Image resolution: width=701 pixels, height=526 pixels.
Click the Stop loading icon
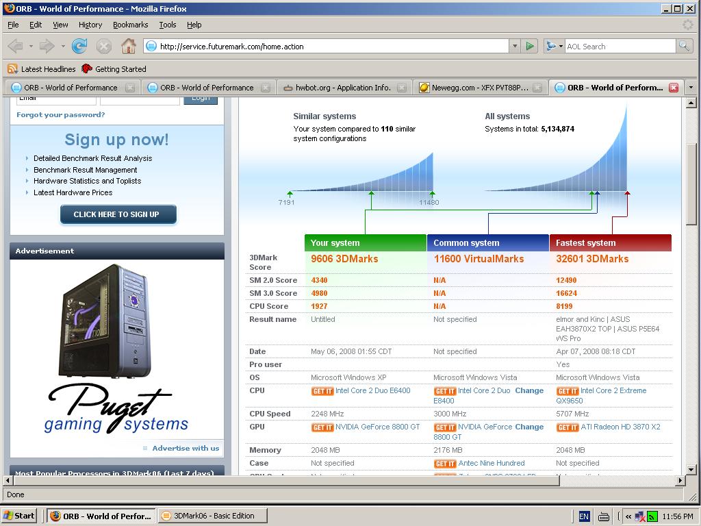point(104,46)
